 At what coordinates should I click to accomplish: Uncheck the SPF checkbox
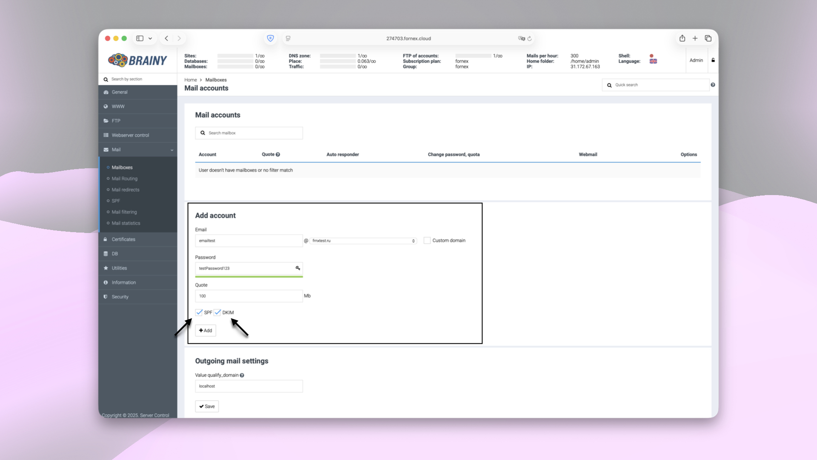(x=199, y=312)
